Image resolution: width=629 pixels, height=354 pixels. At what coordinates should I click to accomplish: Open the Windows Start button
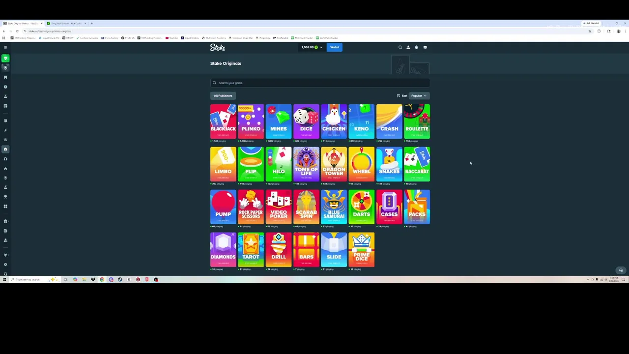4,279
